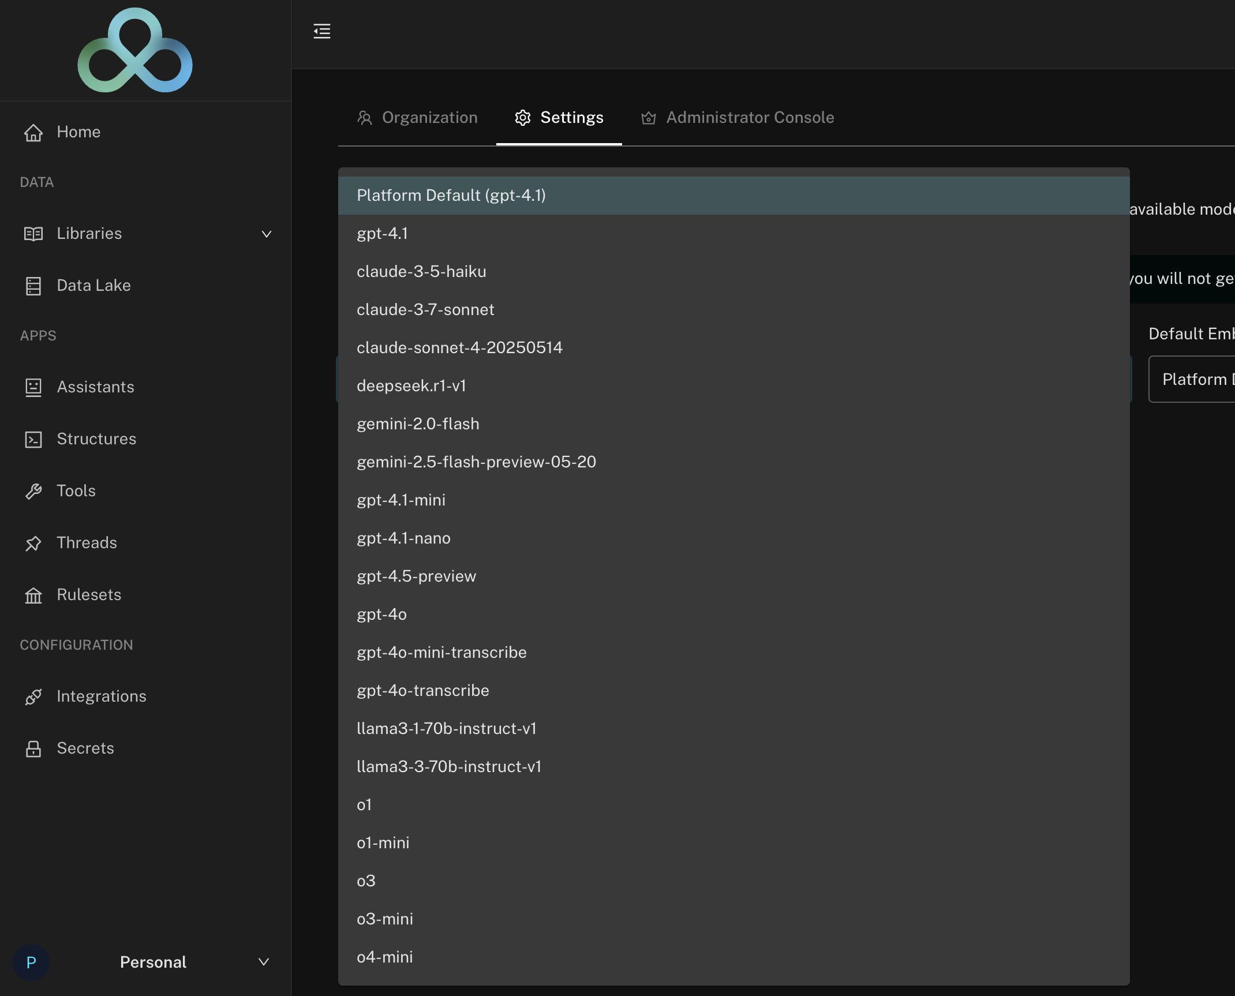Select claude-3-7-sonnet from the model list

(x=425, y=310)
